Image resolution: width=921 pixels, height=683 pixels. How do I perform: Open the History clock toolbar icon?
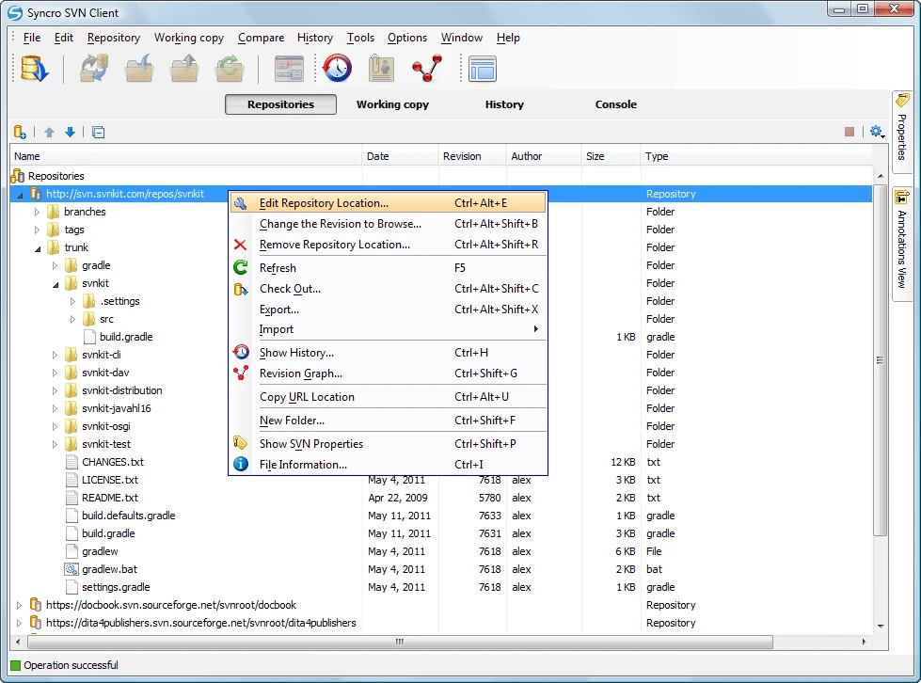pos(337,68)
